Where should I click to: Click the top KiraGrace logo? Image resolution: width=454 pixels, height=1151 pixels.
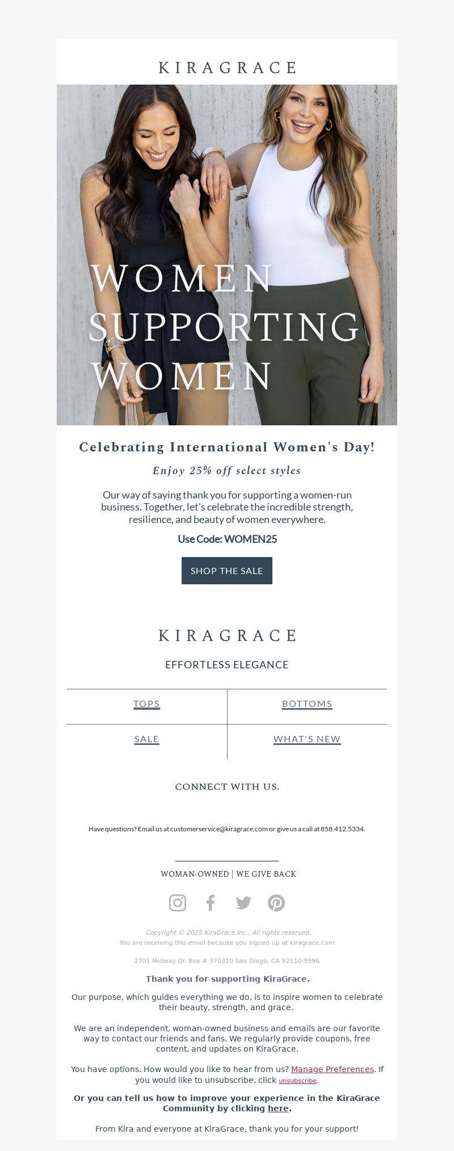pos(227,68)
